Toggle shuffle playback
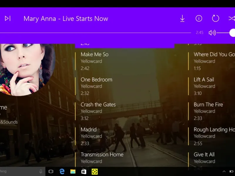 [232, 18]
